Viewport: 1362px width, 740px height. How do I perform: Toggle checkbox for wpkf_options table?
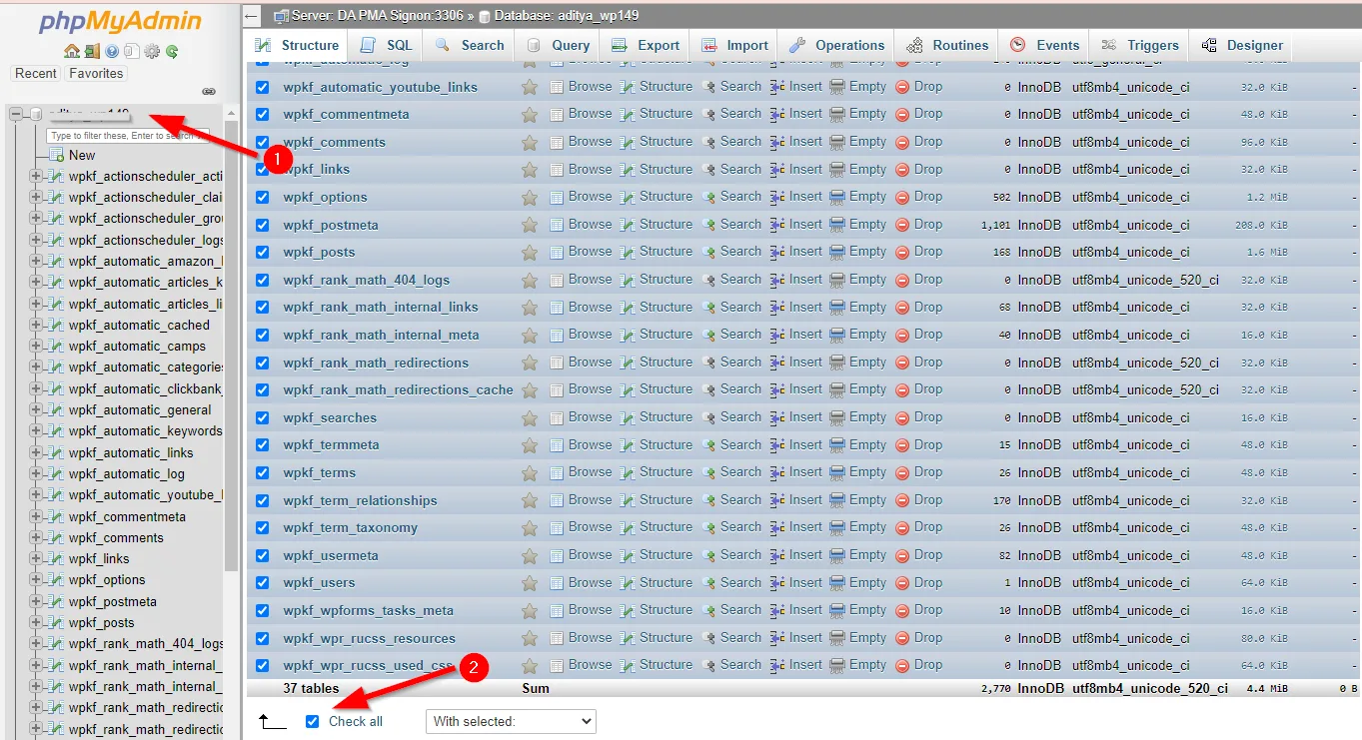point(263,197)
